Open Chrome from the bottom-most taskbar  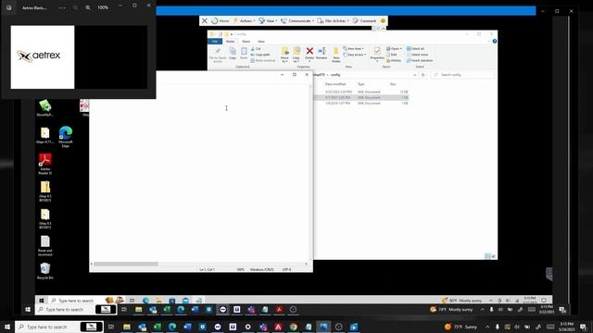click(x=294, y=327)
